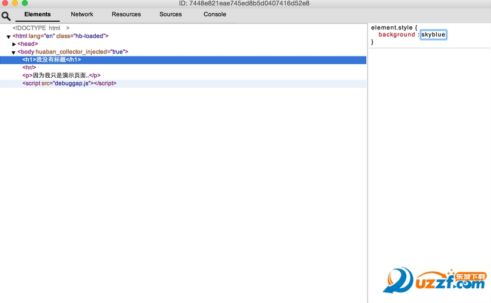Select the body huaban_collector_injected row
This screenshot has height=303, width=491.
coord(183,52)
